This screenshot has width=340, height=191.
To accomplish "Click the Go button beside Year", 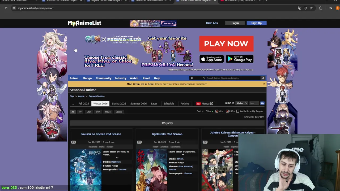I will pyautogui.click(x=262, y=103).
